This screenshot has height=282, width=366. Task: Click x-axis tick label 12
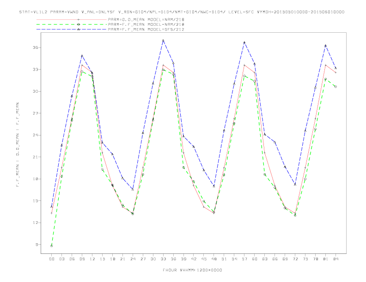pos(92,259)
